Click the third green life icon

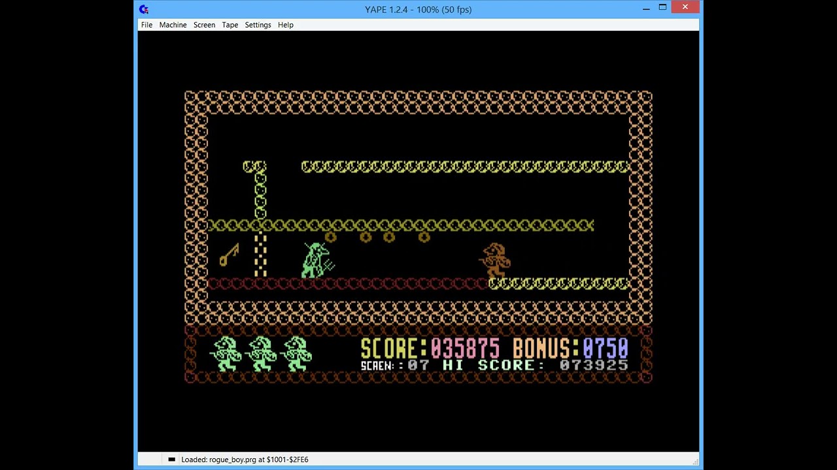click(x=296, y=354)
